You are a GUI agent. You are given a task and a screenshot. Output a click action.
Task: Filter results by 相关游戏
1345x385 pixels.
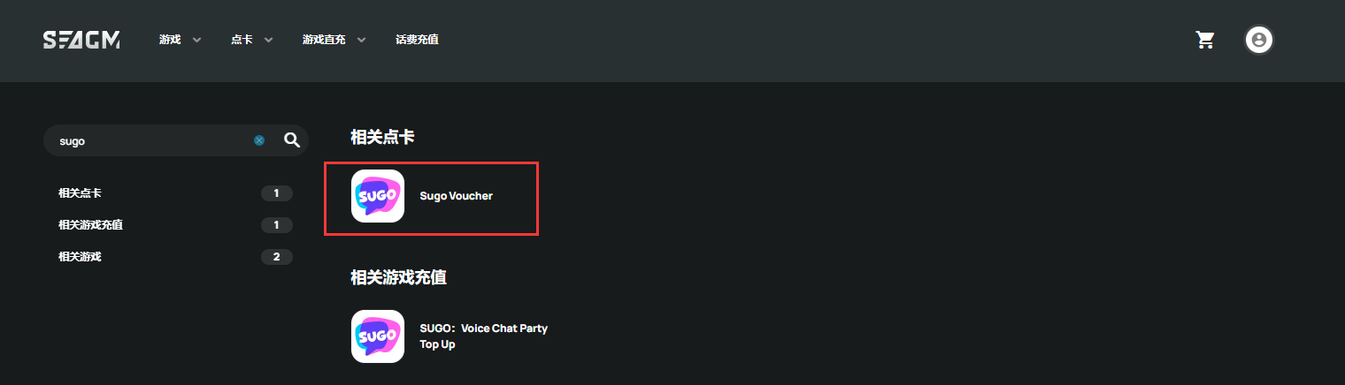tap(175, 257)
